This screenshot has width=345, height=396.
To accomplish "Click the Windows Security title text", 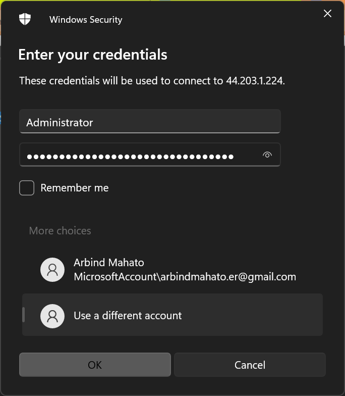I will coord(86,19).
